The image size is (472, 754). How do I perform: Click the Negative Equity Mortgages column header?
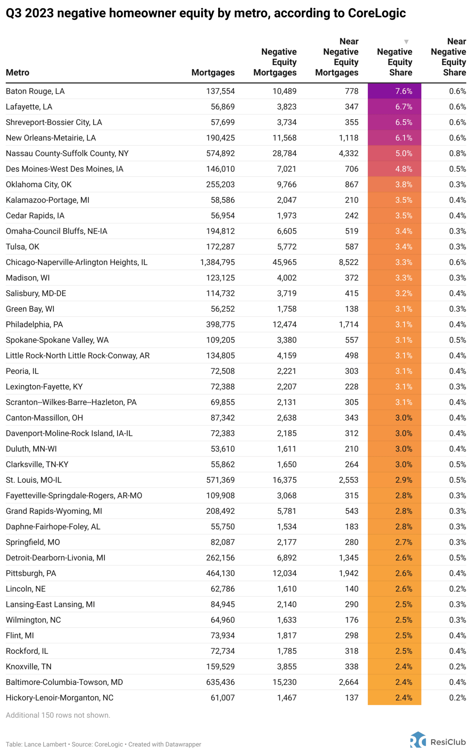pyautogui.click(x=275, y=62)
